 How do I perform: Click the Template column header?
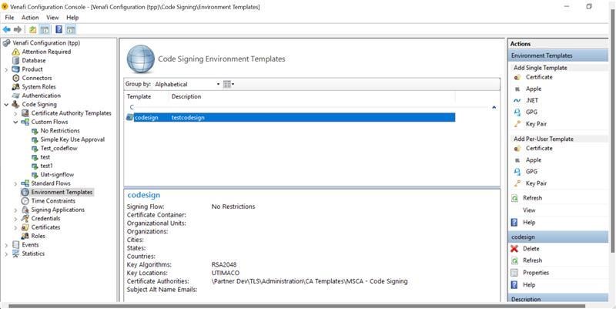tap(139, 97)
